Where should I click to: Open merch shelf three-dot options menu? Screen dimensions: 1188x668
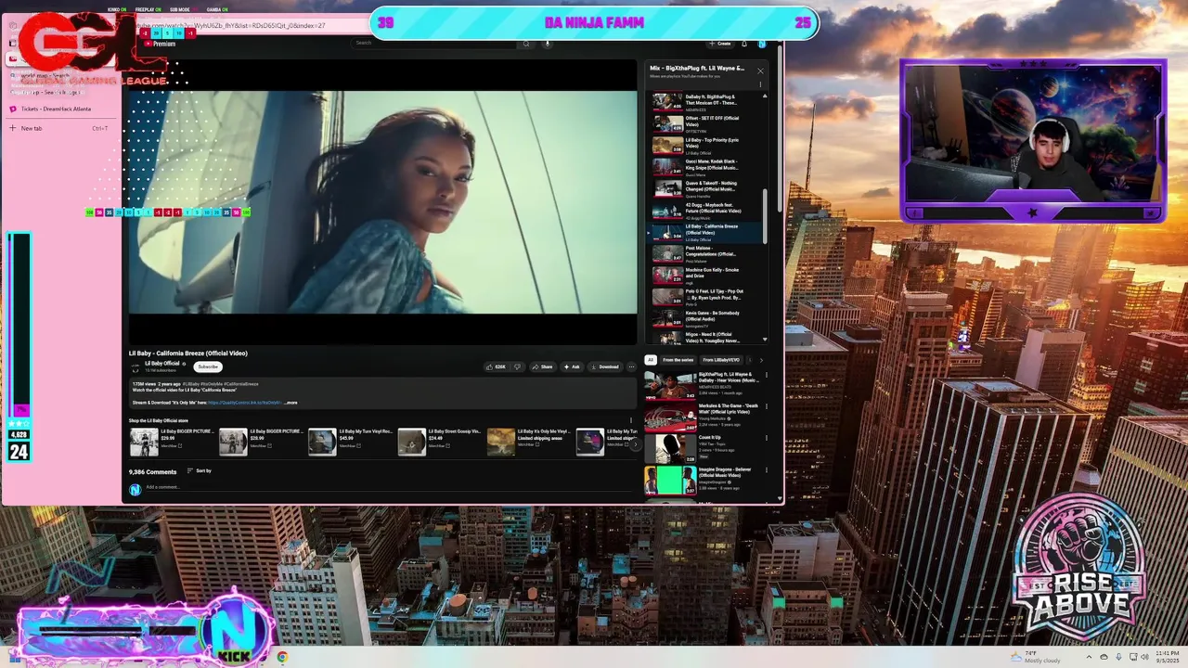pos(631,420)
